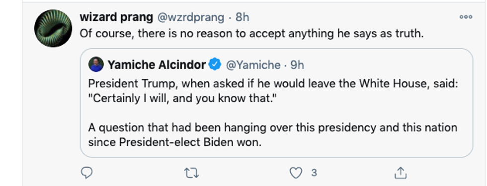Open the wizard prang display name

(116, 17)
